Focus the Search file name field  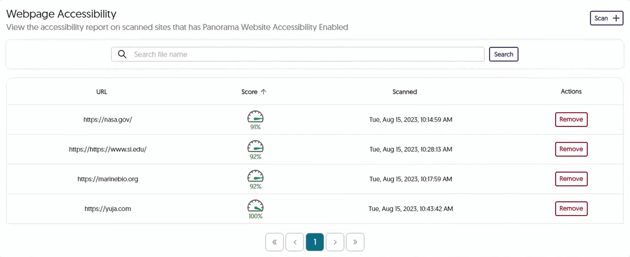(x=298, y=54)
